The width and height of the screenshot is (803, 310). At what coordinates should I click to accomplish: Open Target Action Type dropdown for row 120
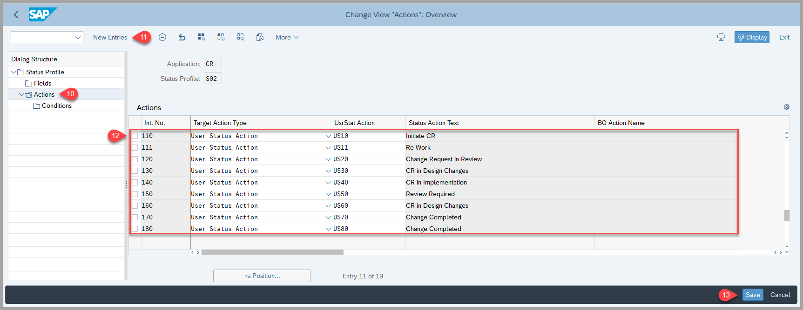point(328,159)
